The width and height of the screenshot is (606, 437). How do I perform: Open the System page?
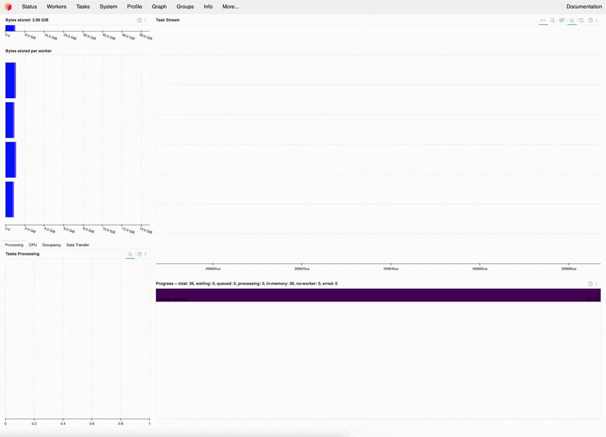[108, 6]
